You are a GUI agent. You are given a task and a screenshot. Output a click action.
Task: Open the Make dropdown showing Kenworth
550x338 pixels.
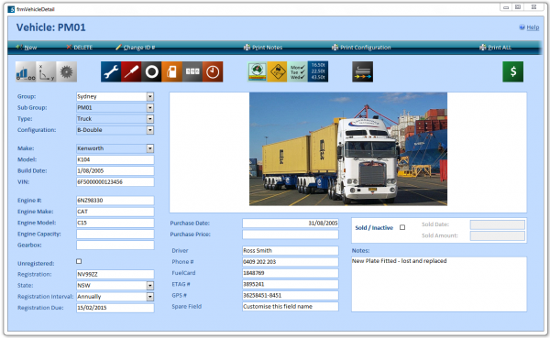click(x=150, y=148)
